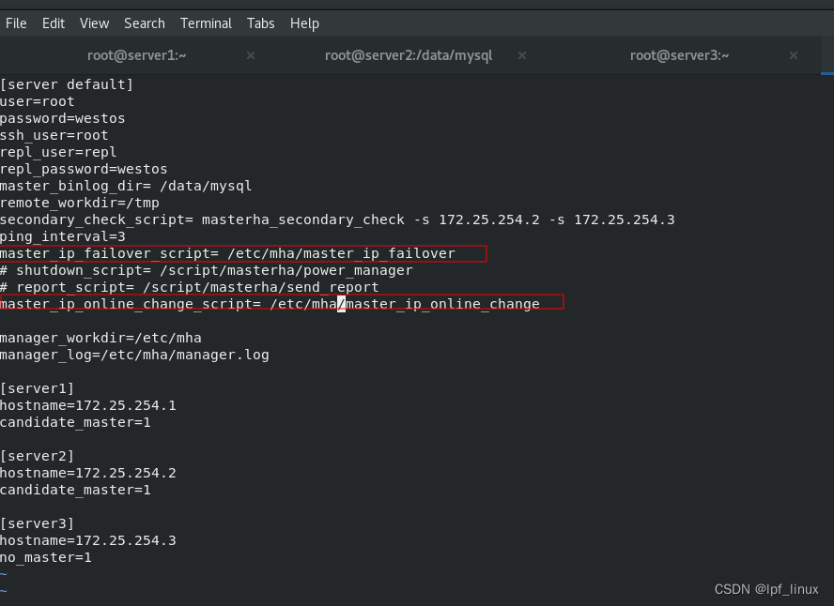Open the File menu
The image size is (834, 606).
(x=16, y=23)
